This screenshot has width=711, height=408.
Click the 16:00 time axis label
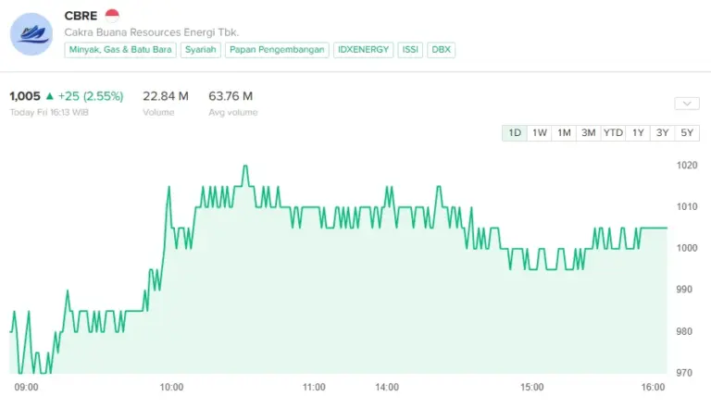tap(653, 387)
